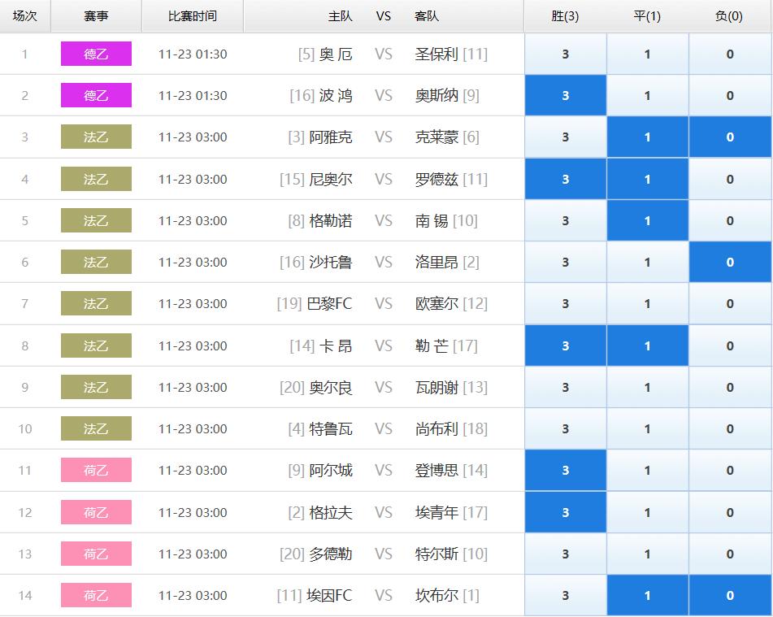Select loss (0) for 格勒诺 vs 南锡
773x617 pixels.
730,220
